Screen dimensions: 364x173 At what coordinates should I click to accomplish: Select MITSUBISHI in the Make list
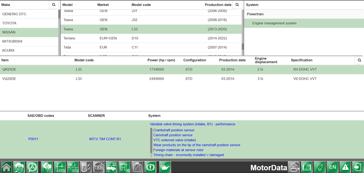click(x=29, y=41)
